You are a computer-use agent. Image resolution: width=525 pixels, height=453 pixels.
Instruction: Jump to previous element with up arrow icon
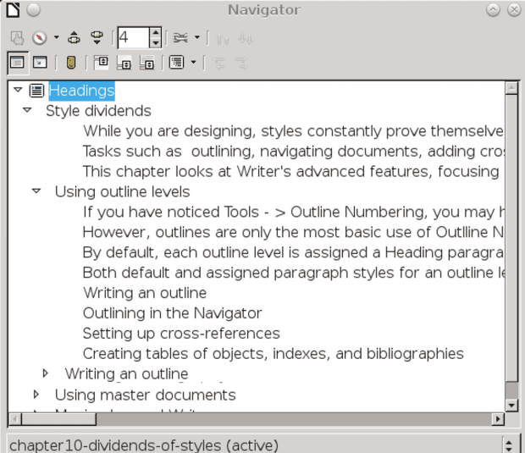click(74, 37)
